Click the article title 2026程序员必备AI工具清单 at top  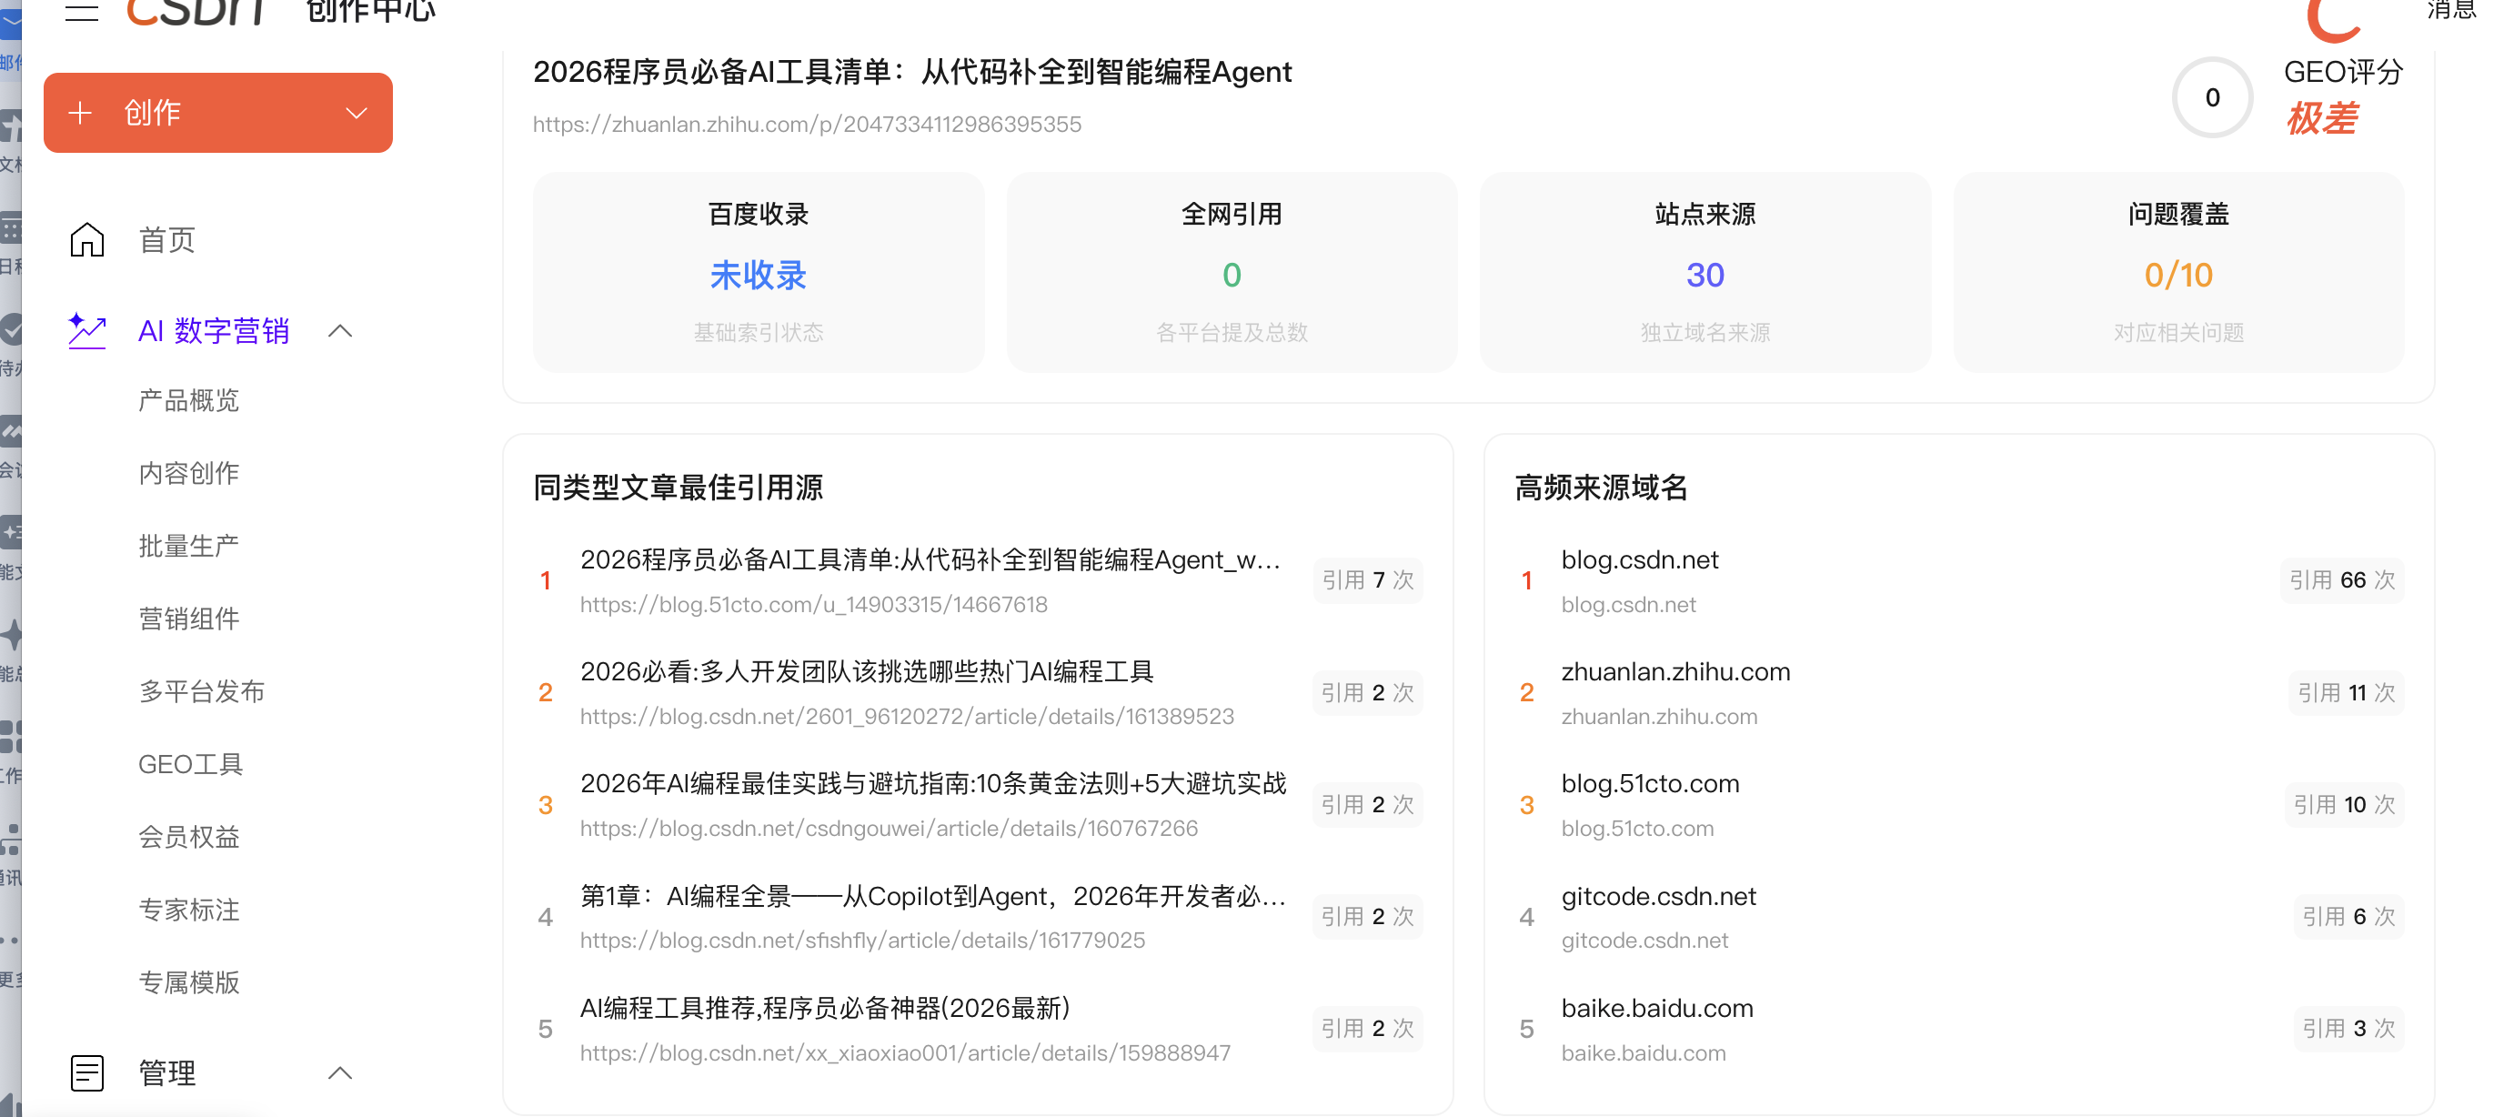(911, 71)
